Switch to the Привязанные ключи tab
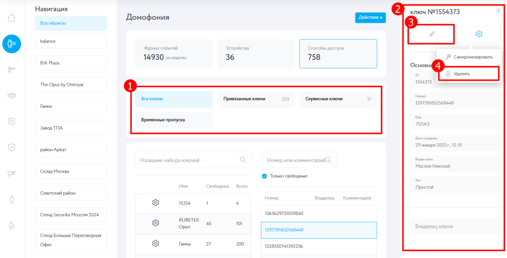Screen dimensions: 507x258 pyautogui.click(x=256, y=99)
